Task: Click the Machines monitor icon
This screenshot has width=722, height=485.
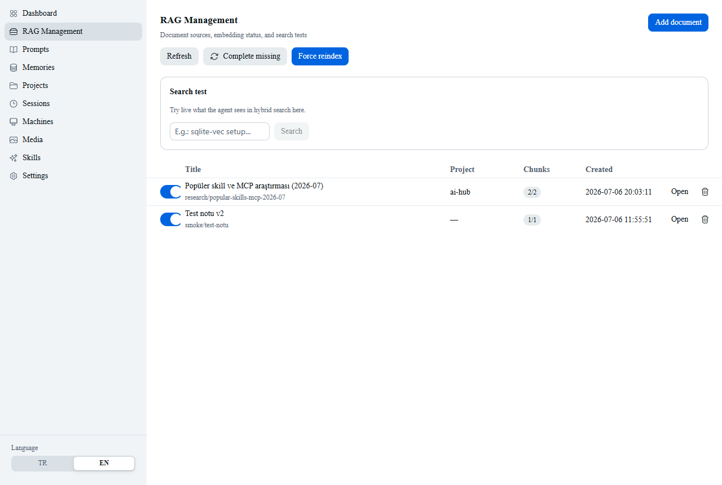Action: [14, 122]
